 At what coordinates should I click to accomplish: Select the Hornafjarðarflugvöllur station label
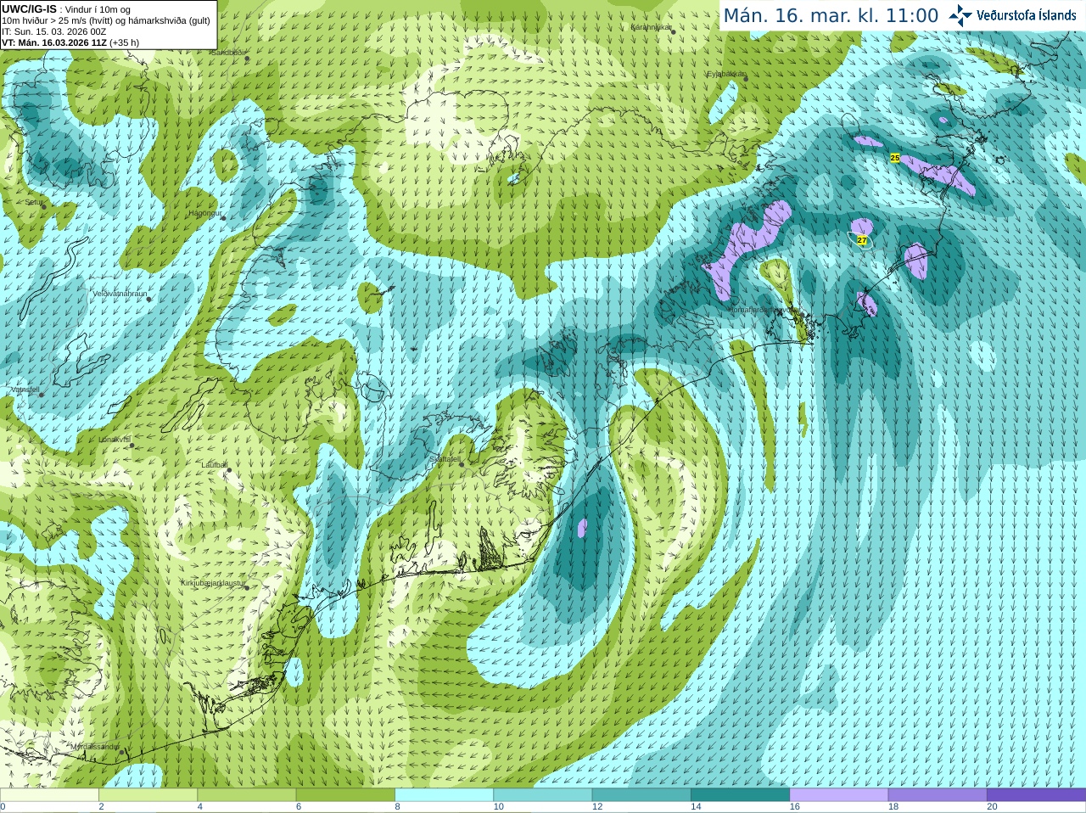coord(764,310)
